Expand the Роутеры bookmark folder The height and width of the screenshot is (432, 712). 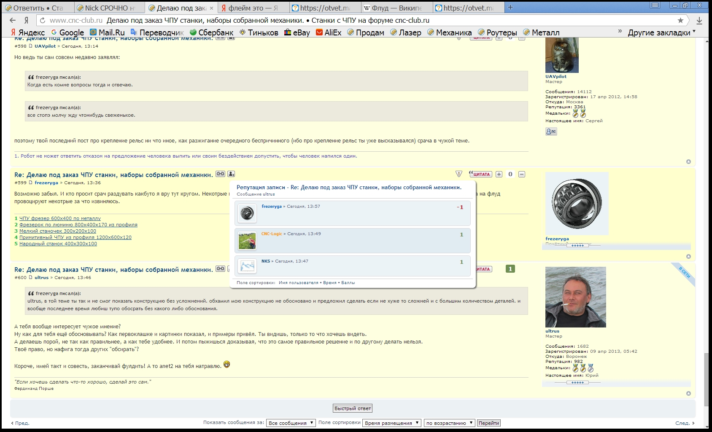tap(497, 32)
